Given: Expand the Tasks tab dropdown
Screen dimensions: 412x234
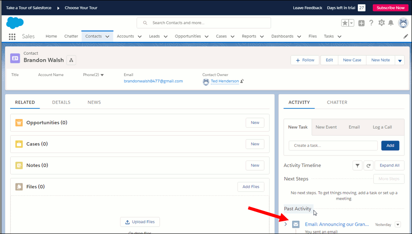Looking at the screenshot, I should (339, 37).
